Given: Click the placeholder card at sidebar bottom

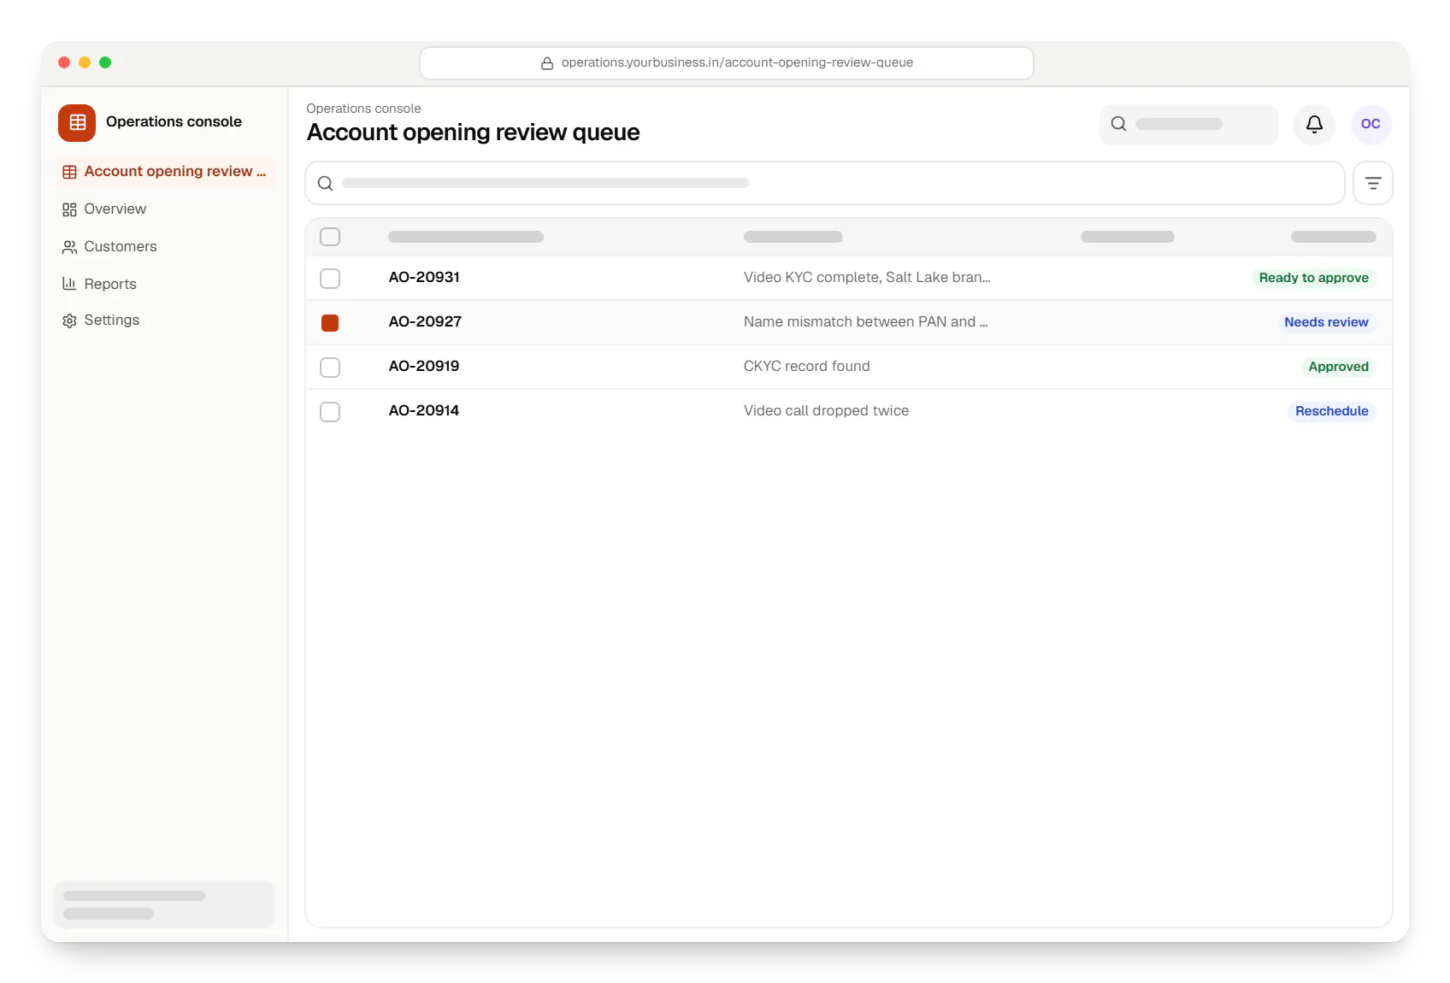Looking at the screenshot, I should click(164, 904).
